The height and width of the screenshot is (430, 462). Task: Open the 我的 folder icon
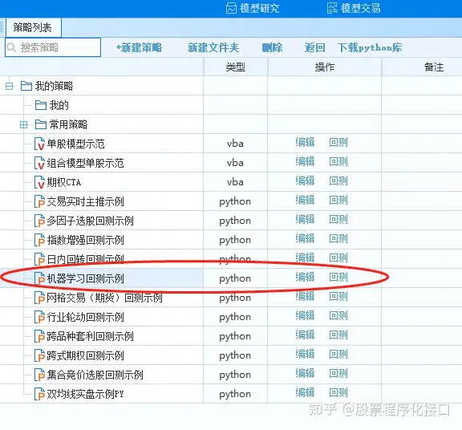[x=41, y=105]
